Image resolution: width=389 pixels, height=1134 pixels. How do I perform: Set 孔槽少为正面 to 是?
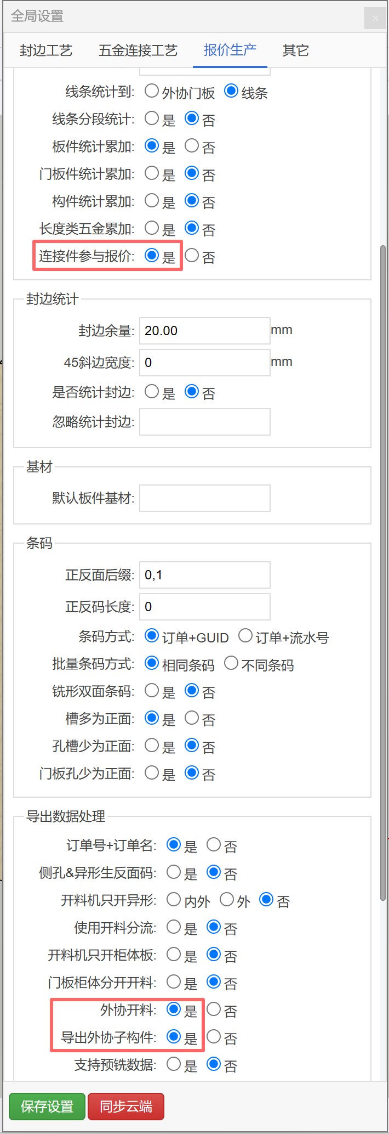click(x=151, y=746)
